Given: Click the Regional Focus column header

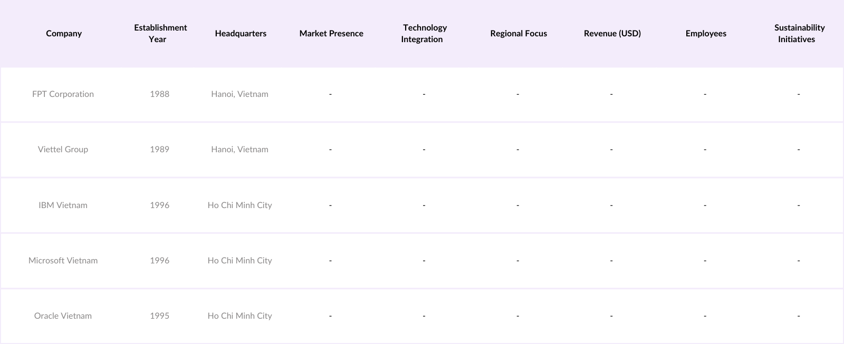Looking at the screenshot, I should [519, 33].
